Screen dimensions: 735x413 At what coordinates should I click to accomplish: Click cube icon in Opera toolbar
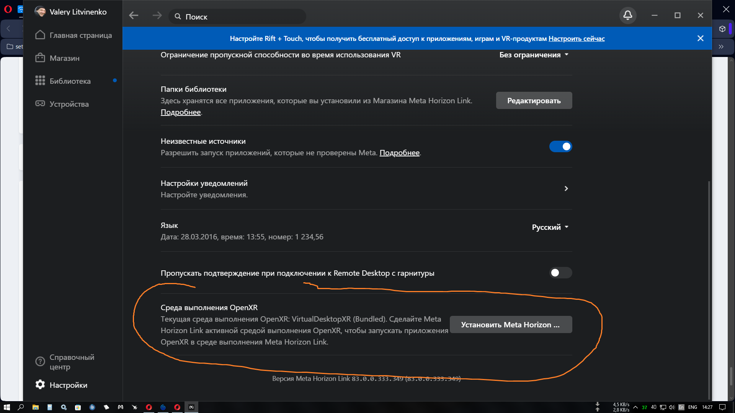click(x=722, y=29)
